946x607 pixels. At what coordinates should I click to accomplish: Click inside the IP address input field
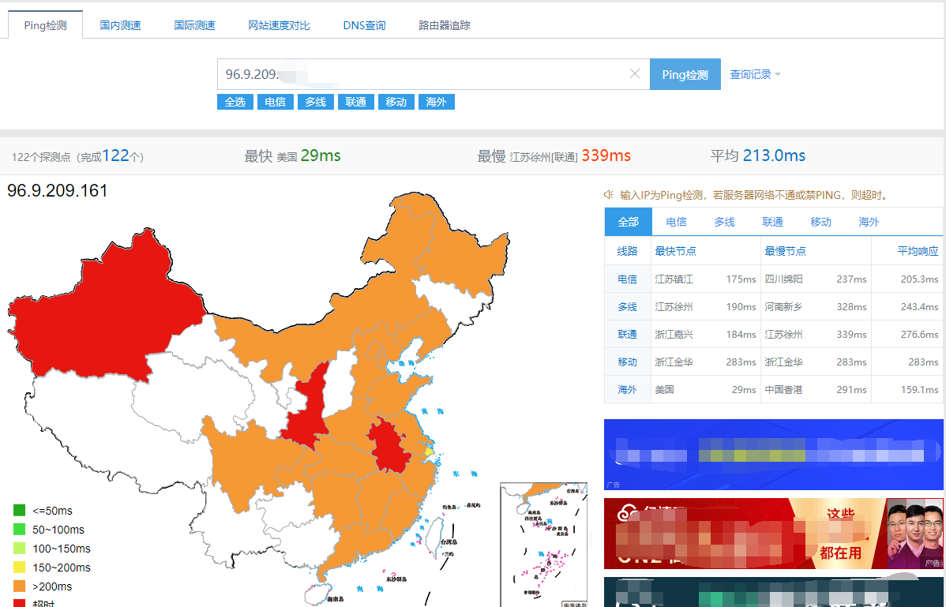[x=395, y=73]
